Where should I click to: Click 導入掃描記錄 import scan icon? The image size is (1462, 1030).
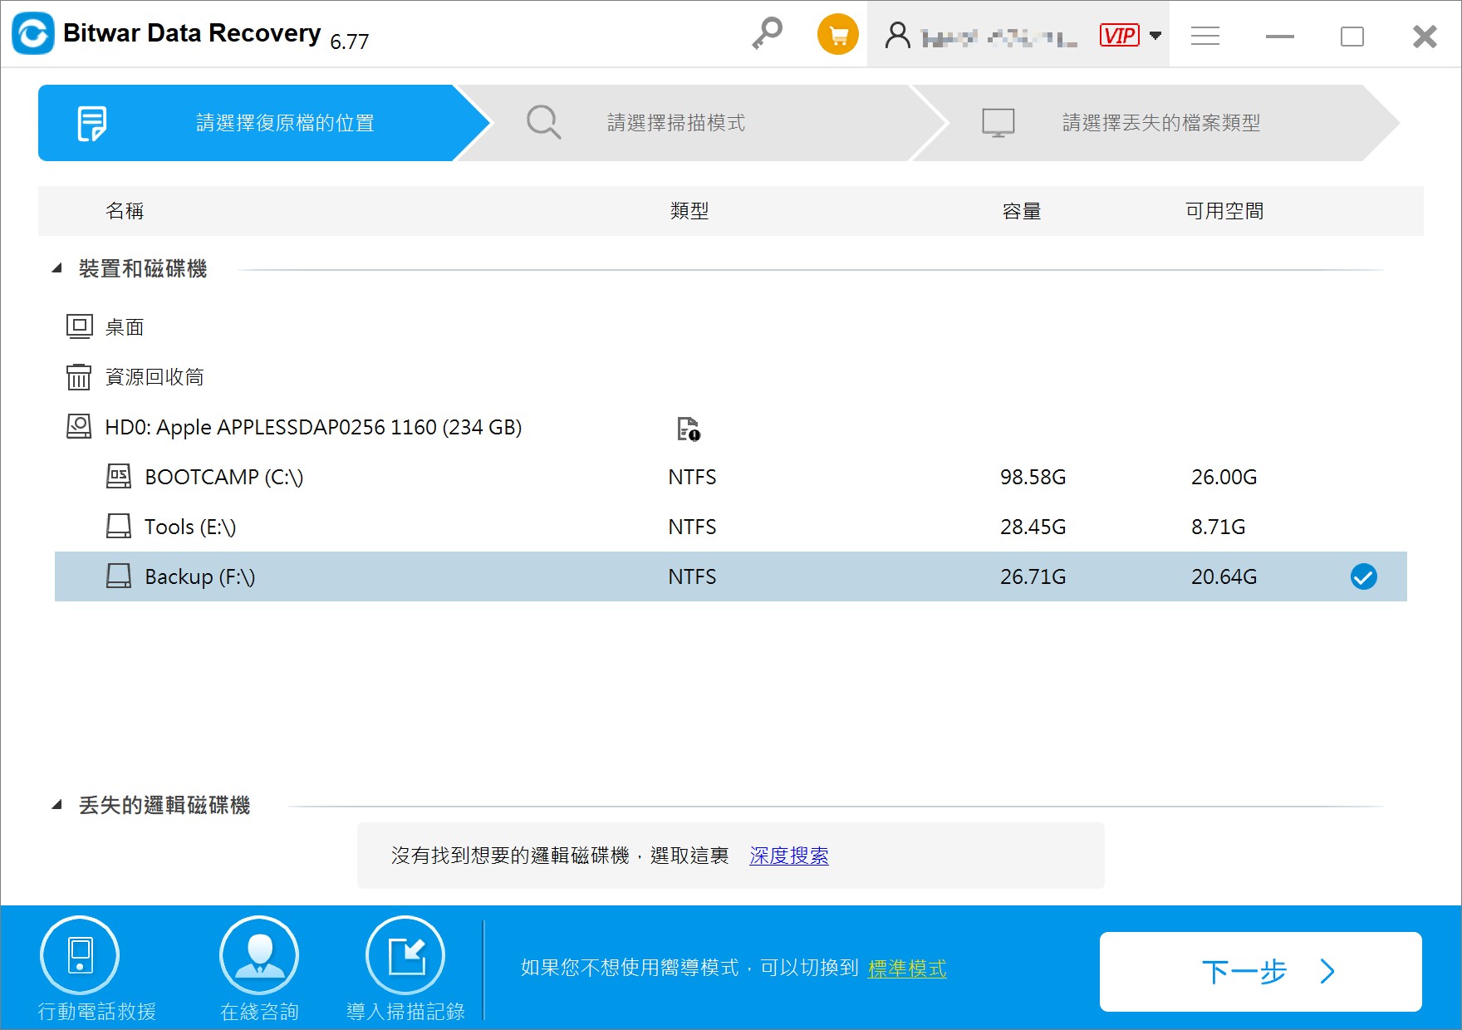(405, 955)
